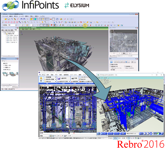Click the undo arrow icon in toolbar
Screen dimensions: 165x148
coord(22,19)
